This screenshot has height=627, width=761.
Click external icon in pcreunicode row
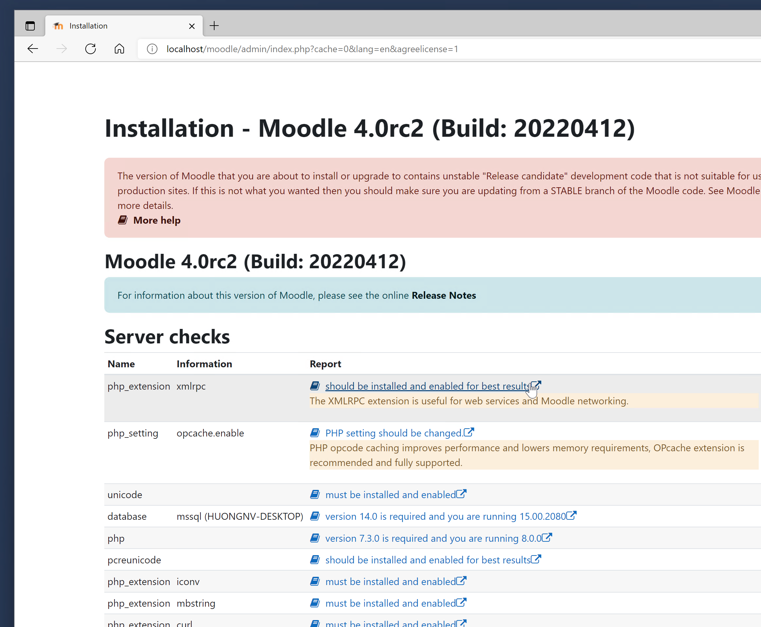tap(536, 559)
